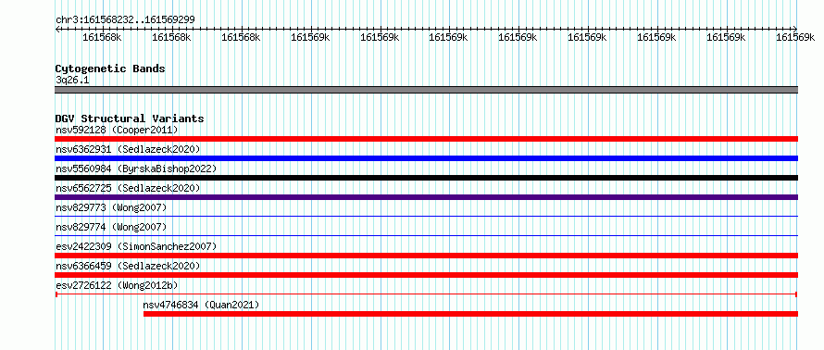Open label nsv6562725 (Sedlazeck2020)
Screen dimensions: 824x350
click(128, 188)
